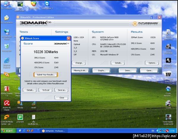This screenshot has height=139, width=178.
Task: Click the 10226 3DMarks score text
Action: 46,52
